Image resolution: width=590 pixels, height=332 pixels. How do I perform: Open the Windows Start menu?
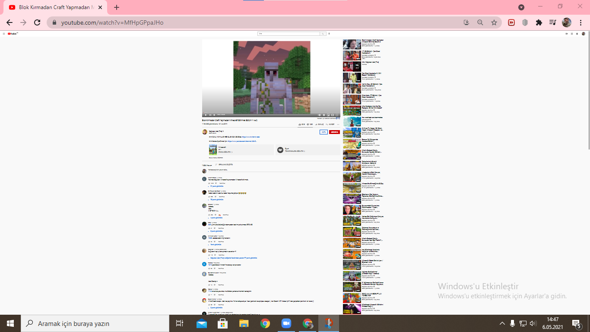10,323
